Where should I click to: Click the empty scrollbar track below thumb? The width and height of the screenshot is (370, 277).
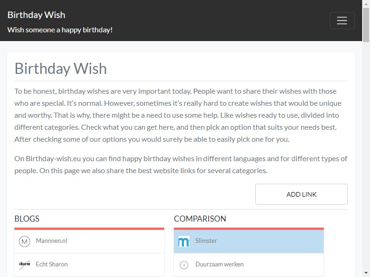366,156
